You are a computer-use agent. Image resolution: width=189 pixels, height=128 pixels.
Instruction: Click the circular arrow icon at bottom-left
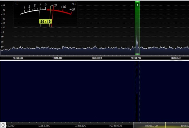coord(3,125)
